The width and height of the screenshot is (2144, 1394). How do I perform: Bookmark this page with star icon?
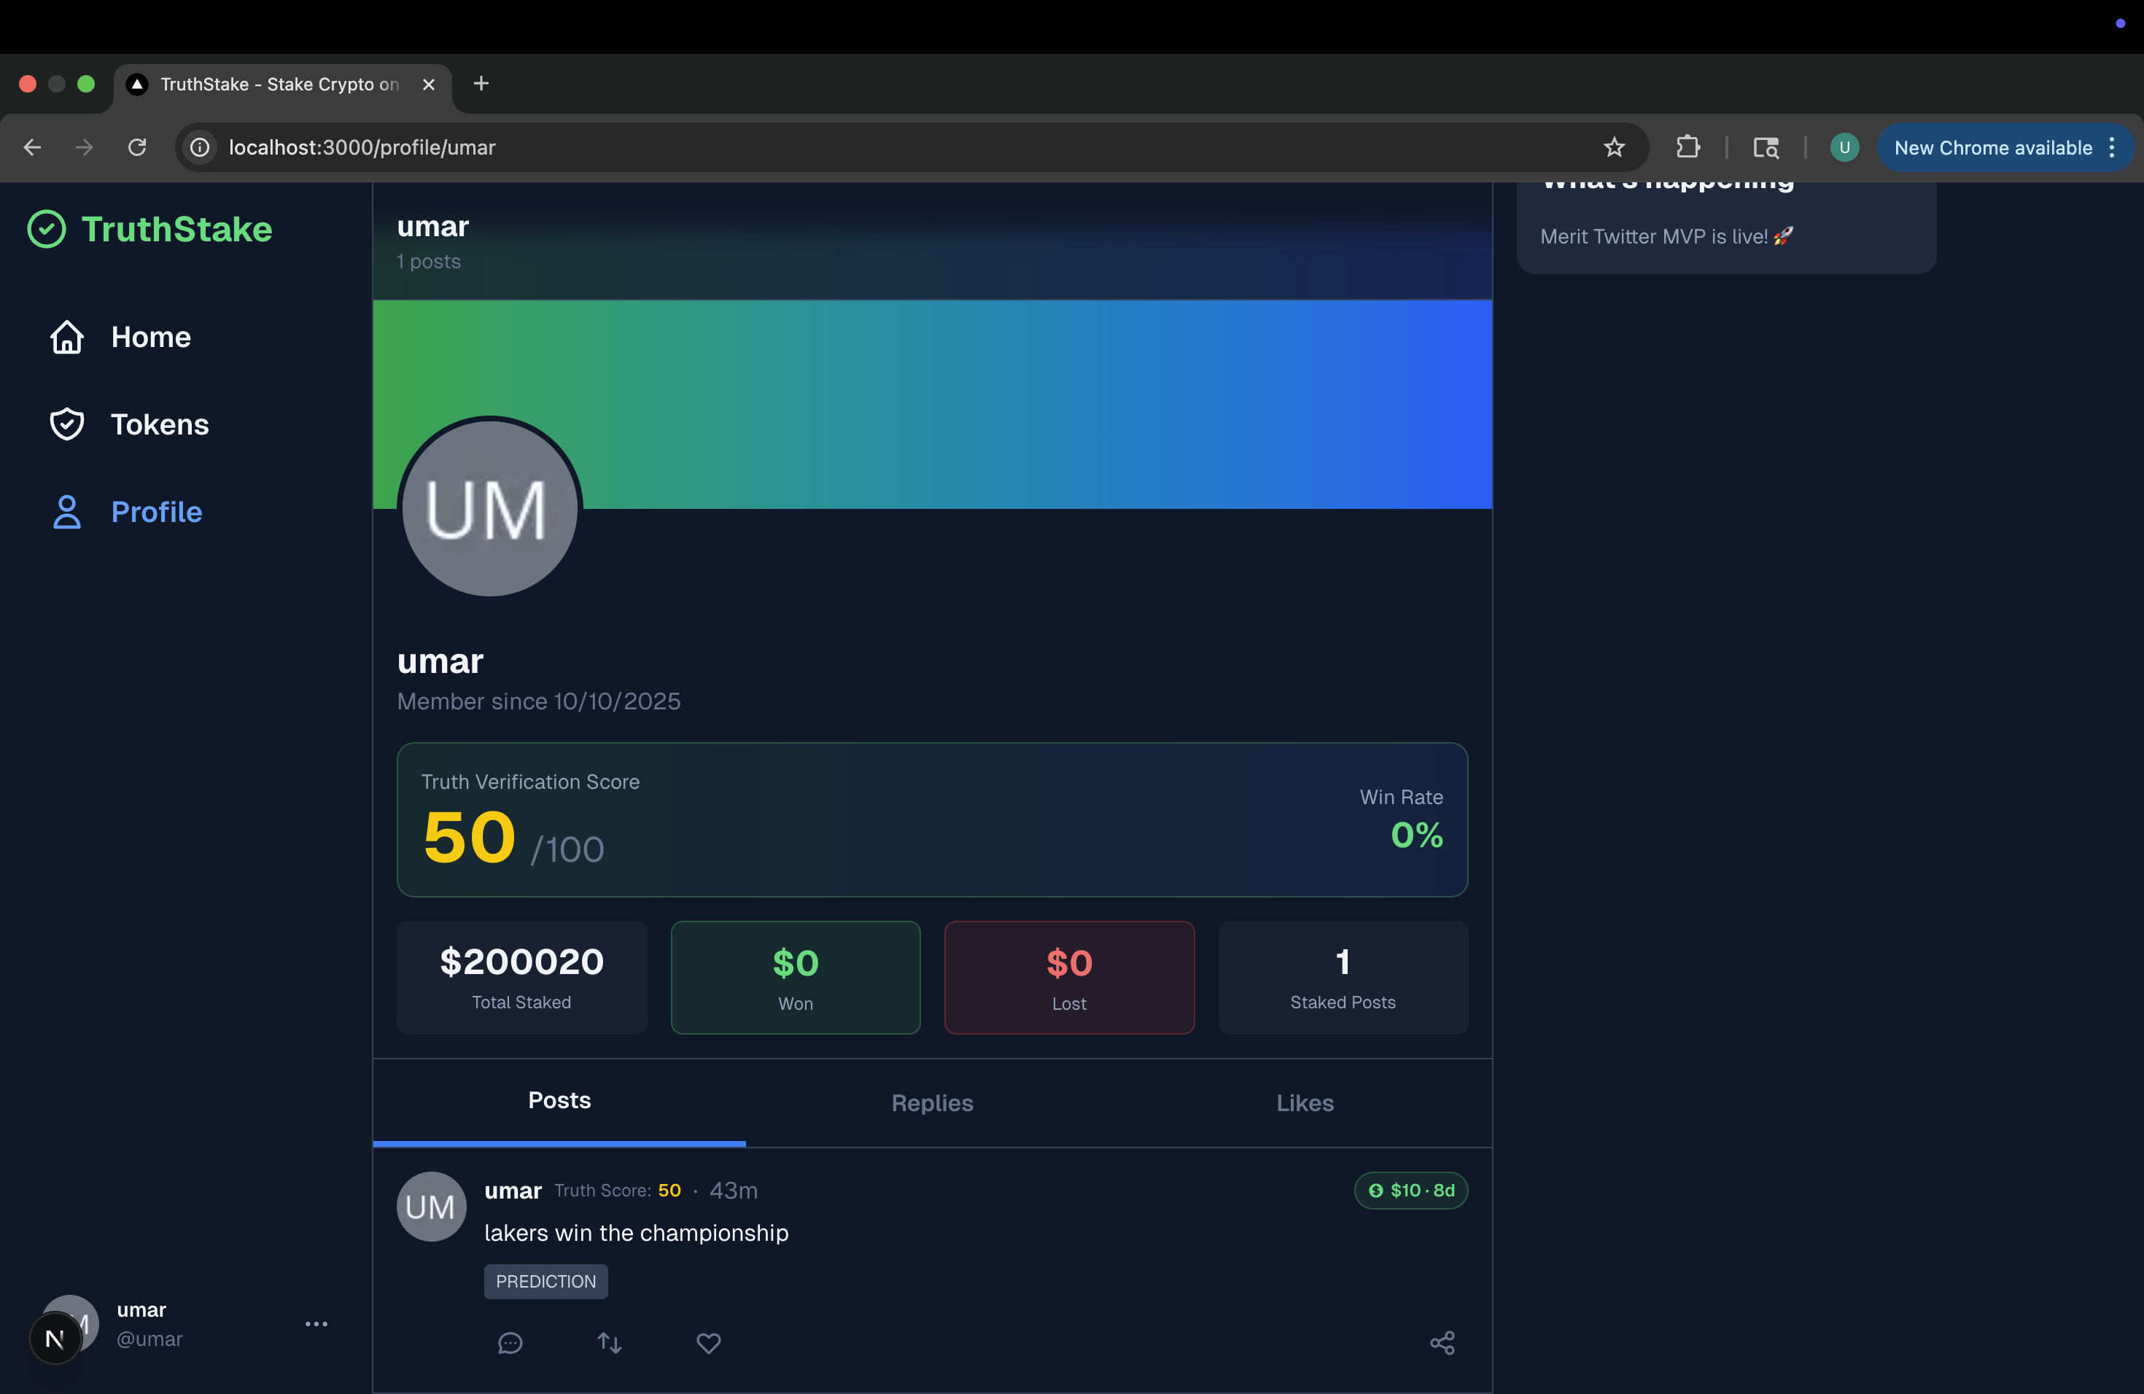pyautogui.click(x=1613, y=147)
